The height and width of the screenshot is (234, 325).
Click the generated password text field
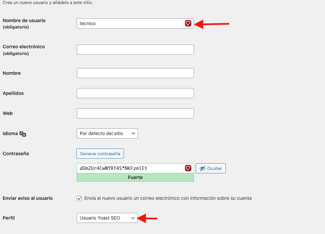coord(135,168)
